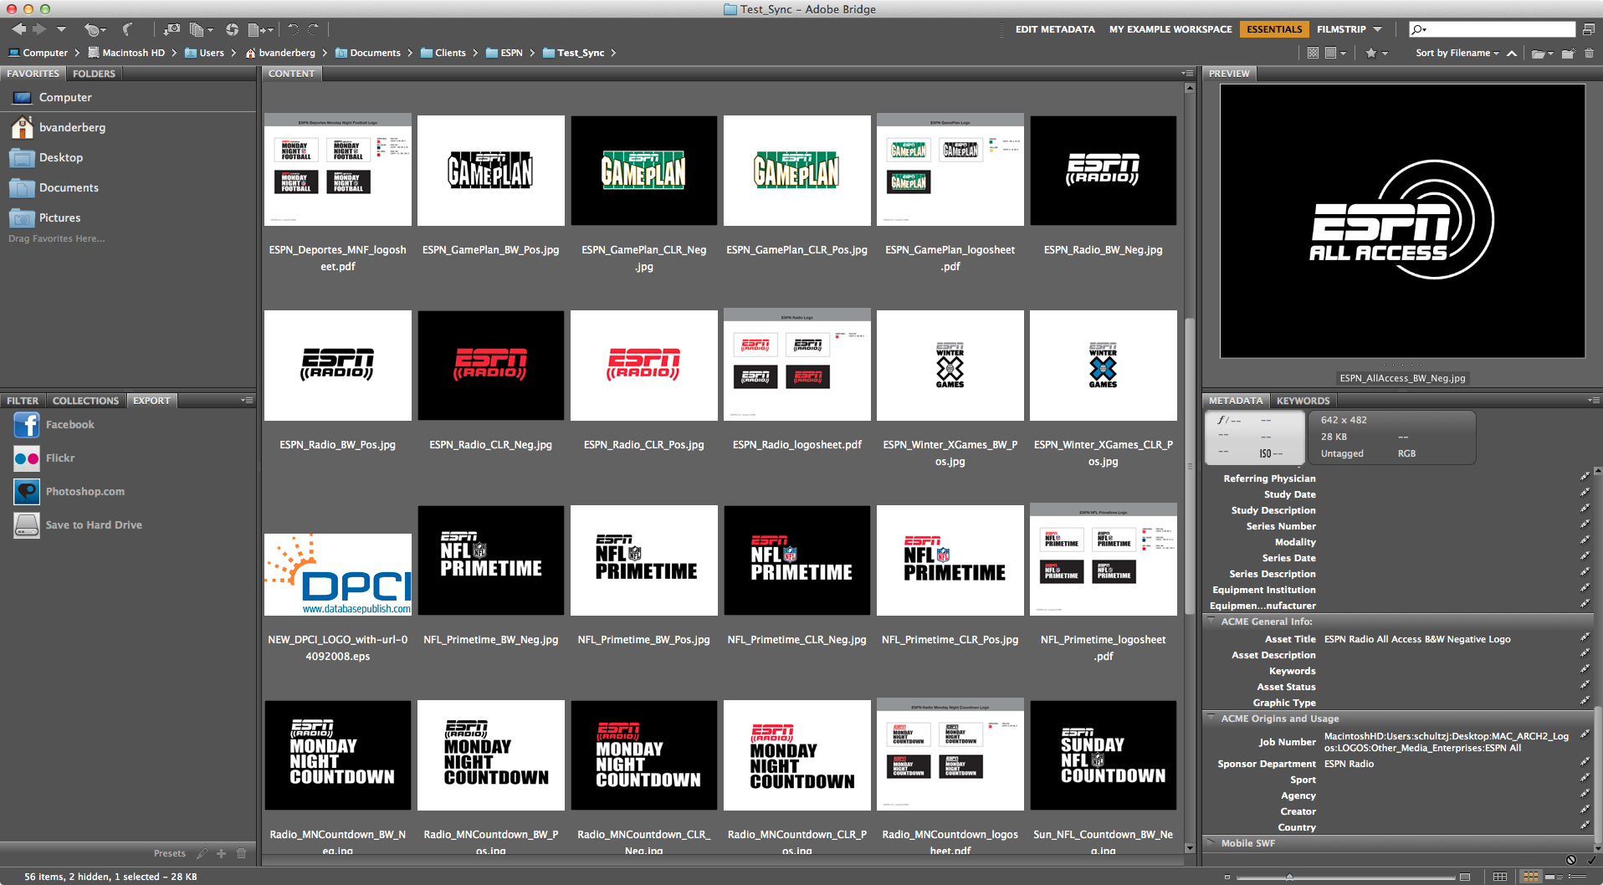Expand the Mobile SWF section
This screenshot has width=1603, height=885.
point(1211,842)
